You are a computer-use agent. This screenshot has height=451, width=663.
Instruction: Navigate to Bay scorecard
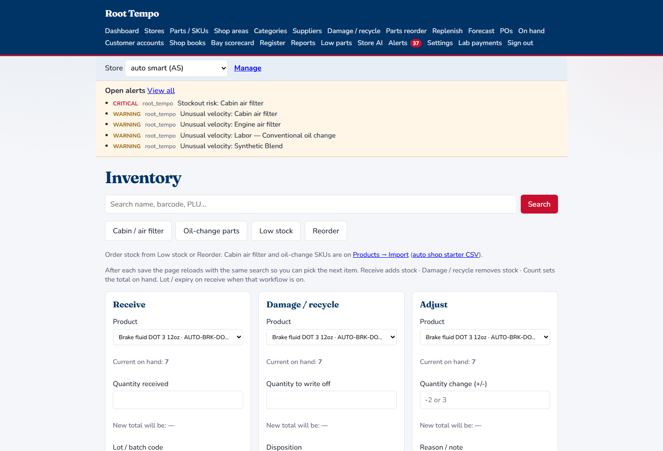(x=233, y=43)
